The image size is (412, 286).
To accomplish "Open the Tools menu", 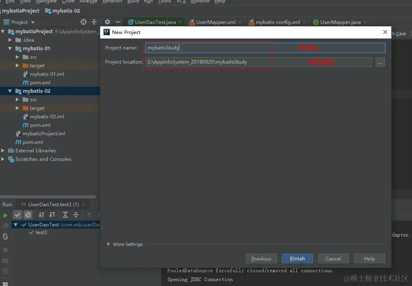I will tap(165, 1).
